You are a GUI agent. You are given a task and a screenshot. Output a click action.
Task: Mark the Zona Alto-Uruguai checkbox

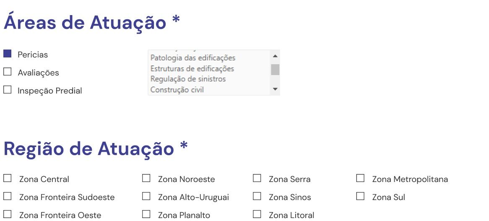point(146,196)
